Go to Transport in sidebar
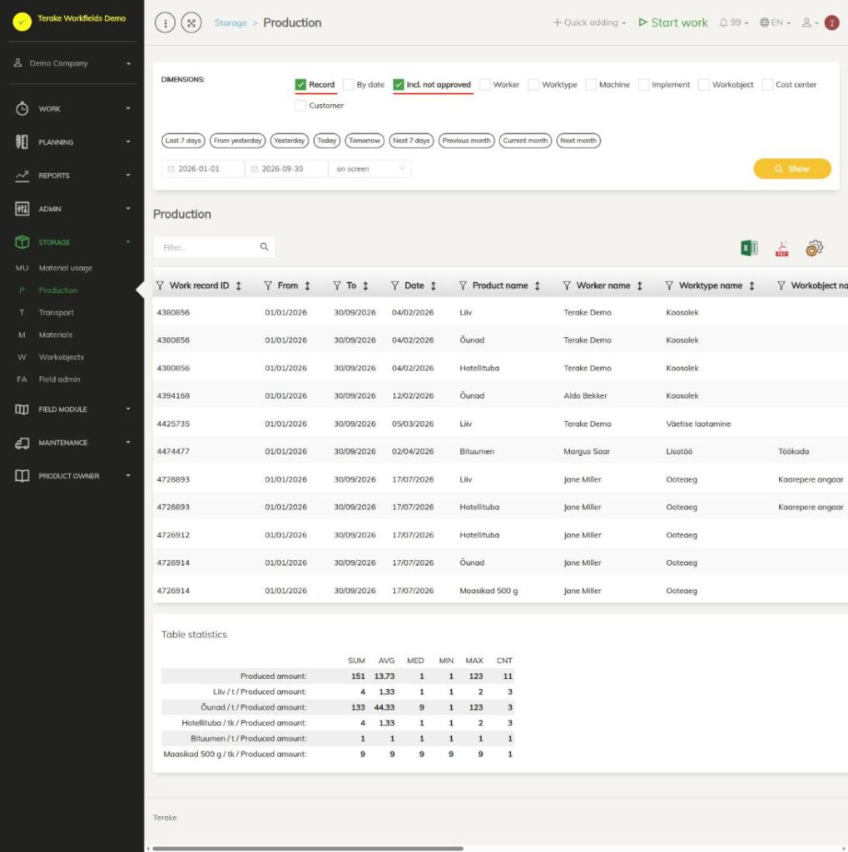The image size is (848, 852). point(56,313)
